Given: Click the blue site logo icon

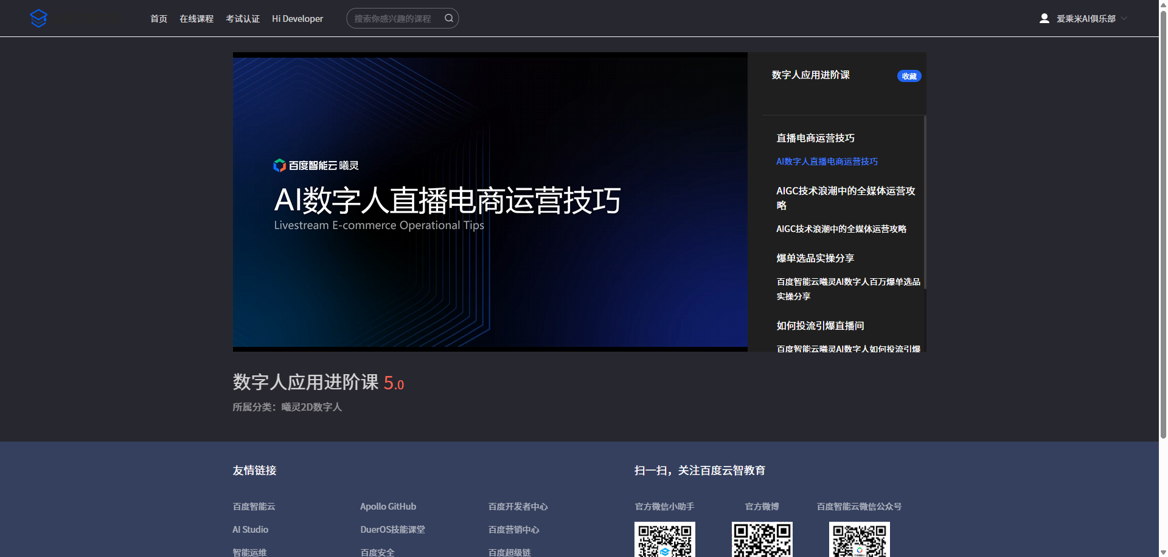Looking at the screenshot, I should [38, 18].
